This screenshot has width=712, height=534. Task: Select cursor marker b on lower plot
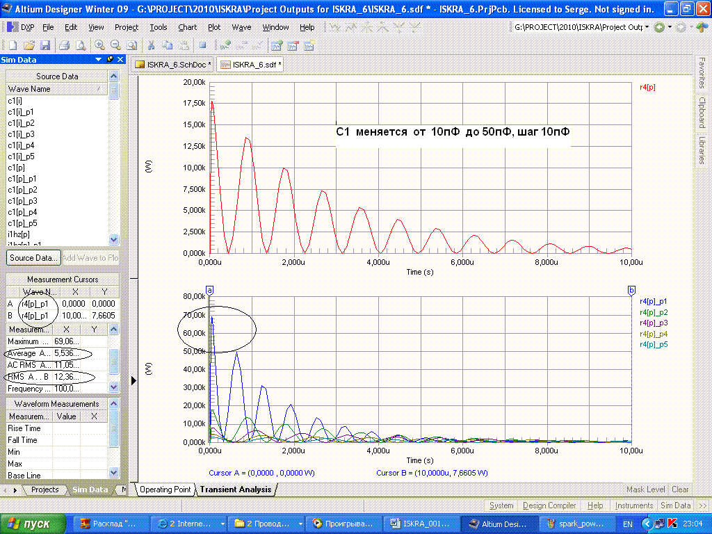[631, 291]
